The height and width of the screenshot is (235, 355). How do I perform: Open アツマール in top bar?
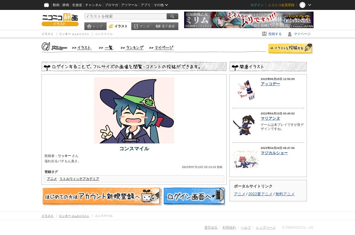129,5
